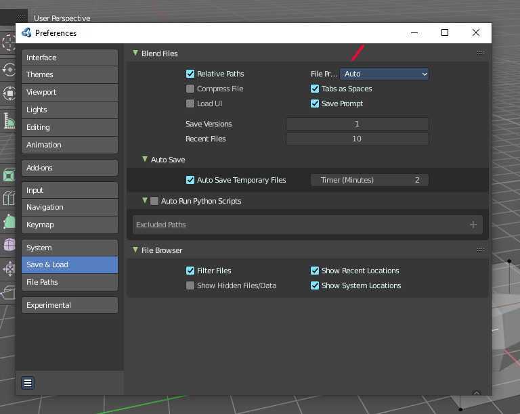Uncheck Filter Files

(x=190, y=271)
